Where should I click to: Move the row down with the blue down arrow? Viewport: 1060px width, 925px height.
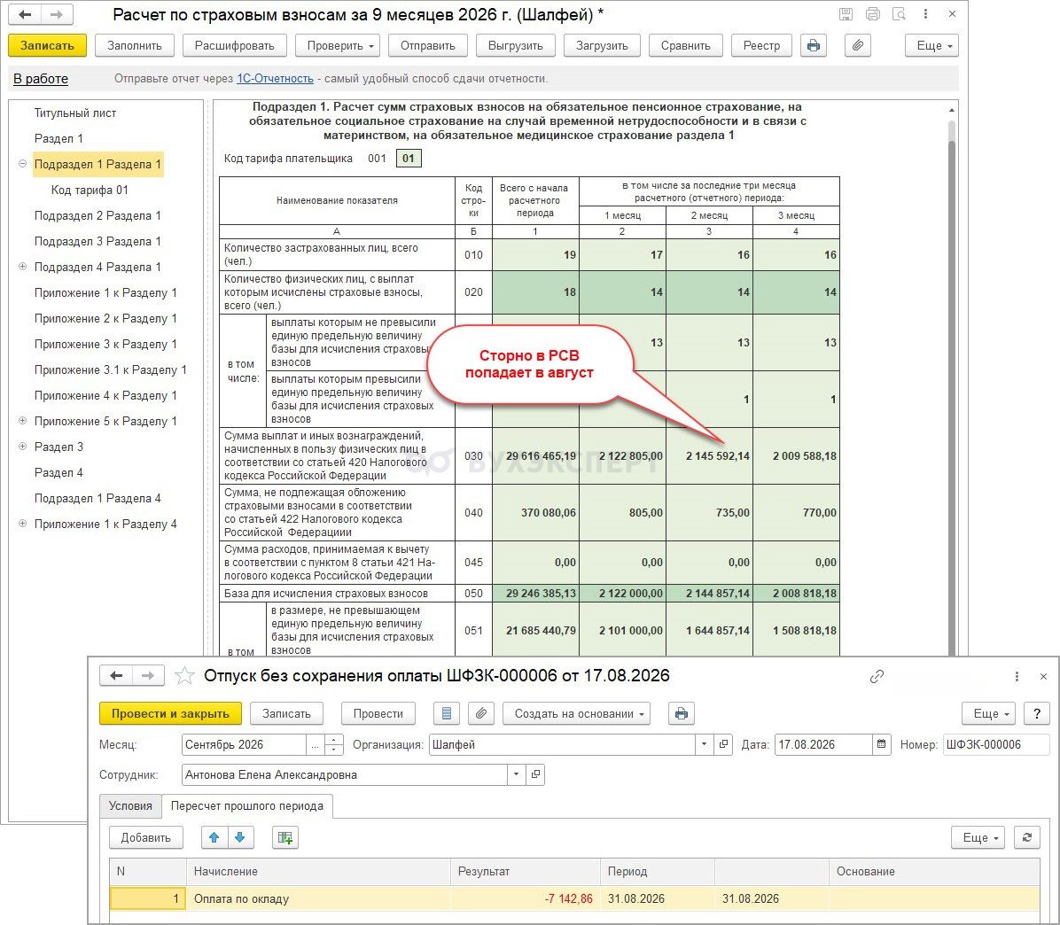tap(240, 838)
